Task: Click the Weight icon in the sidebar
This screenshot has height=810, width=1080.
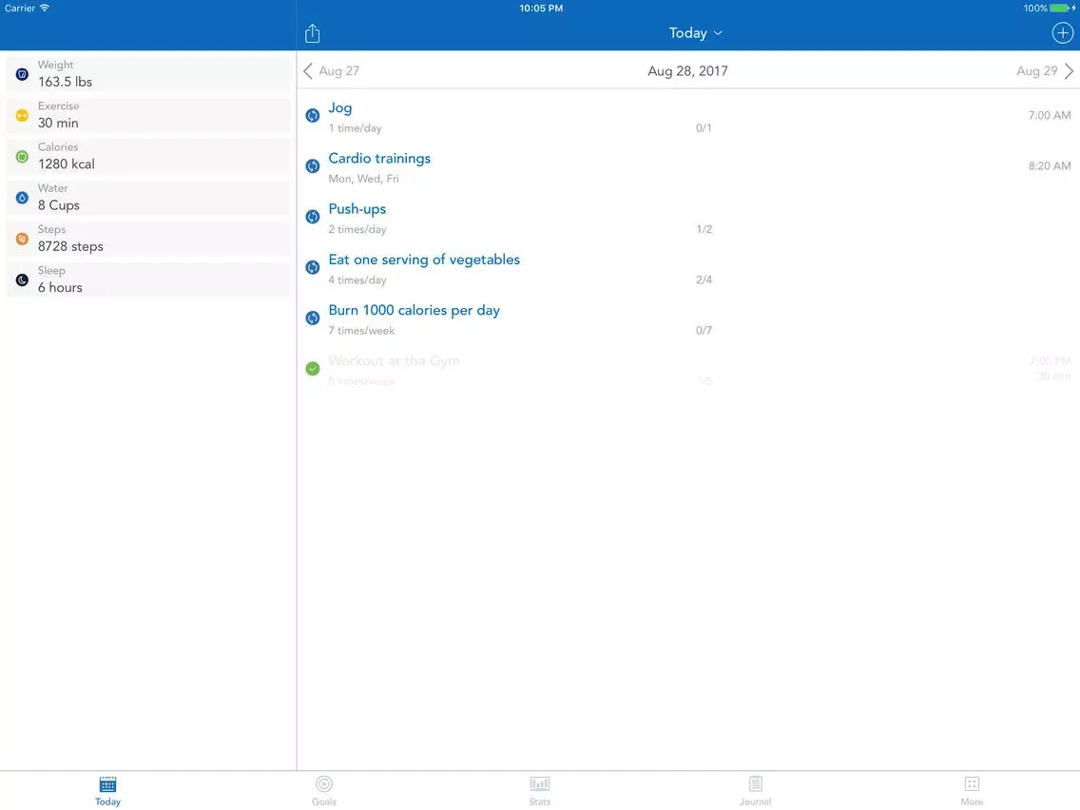Action: coord(21,73)
